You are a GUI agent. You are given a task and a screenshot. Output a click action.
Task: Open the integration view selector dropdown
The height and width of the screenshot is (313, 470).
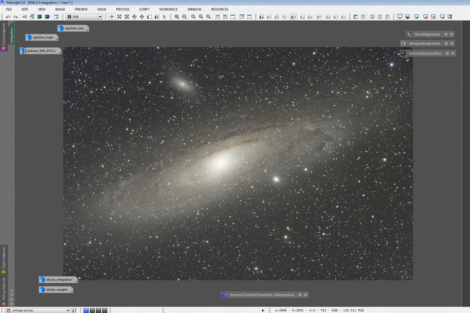(68, 310)
